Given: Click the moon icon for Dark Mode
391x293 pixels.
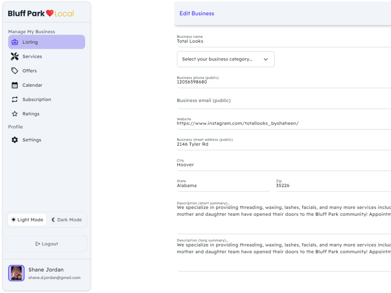Looking at the screenshot, I should pos(53,220).
